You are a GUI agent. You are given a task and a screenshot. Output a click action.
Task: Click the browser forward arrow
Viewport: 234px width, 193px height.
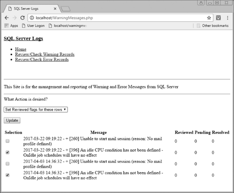[15, 18]
